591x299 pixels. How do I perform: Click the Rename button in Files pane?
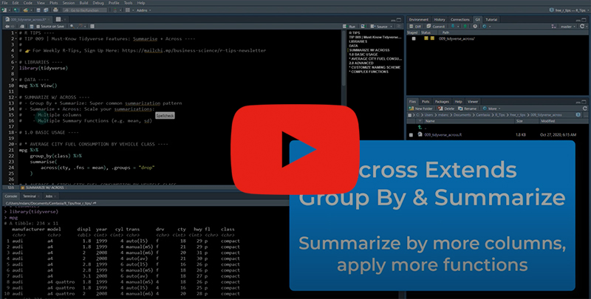pyautogui.click(x=468, y=109)
